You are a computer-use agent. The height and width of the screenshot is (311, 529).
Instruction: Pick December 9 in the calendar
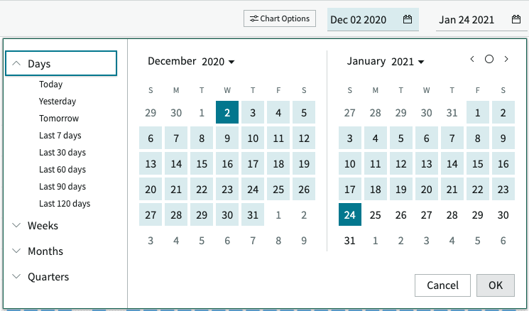(227, 138)
